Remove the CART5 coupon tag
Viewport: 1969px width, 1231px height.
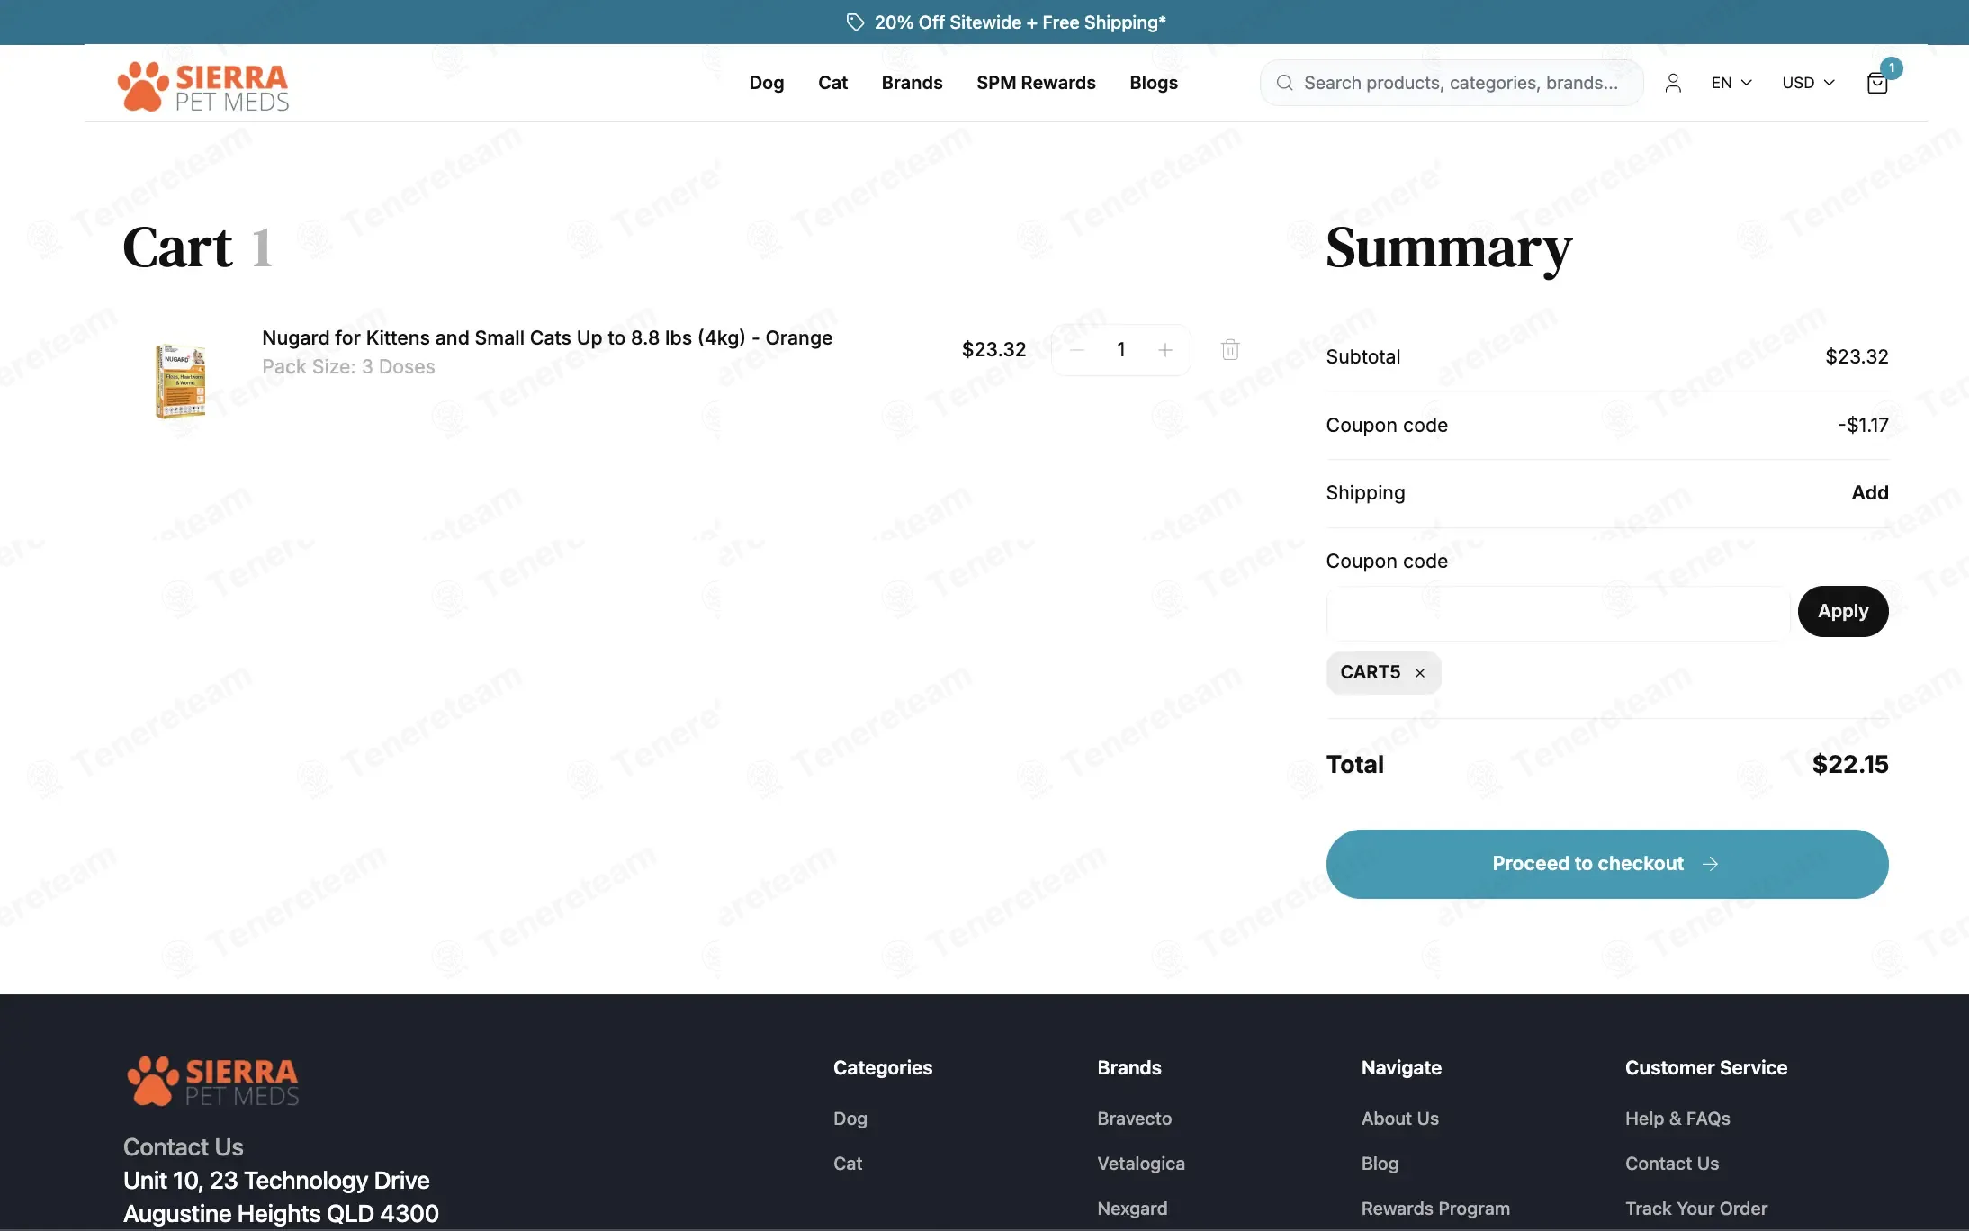pyautogui.click(x=1420, y=673)
